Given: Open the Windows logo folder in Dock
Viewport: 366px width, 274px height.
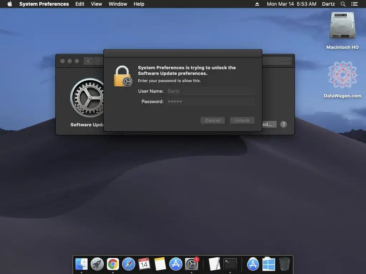Looking at the screenshot, I should [x=269, y=264].
